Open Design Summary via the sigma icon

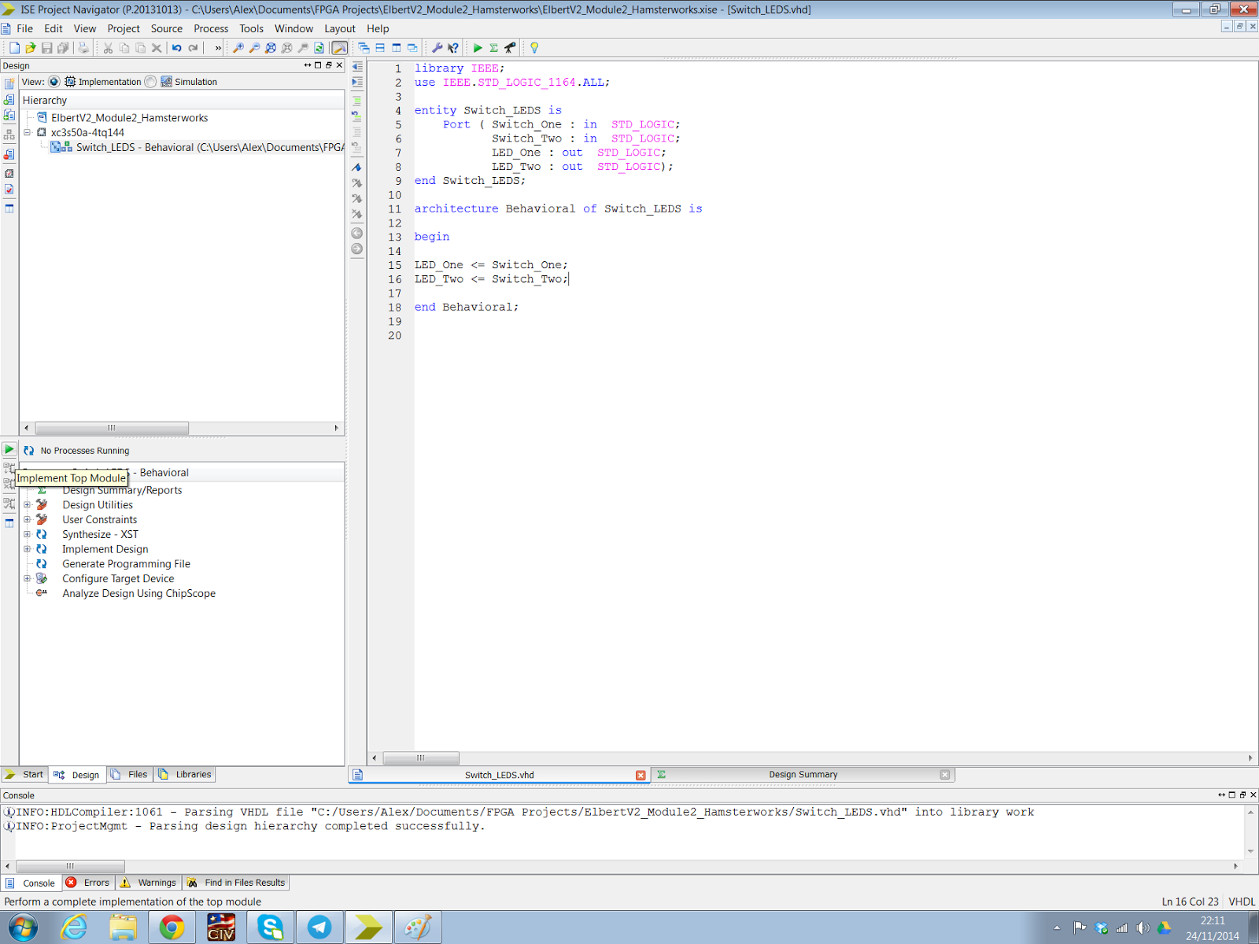493,47
